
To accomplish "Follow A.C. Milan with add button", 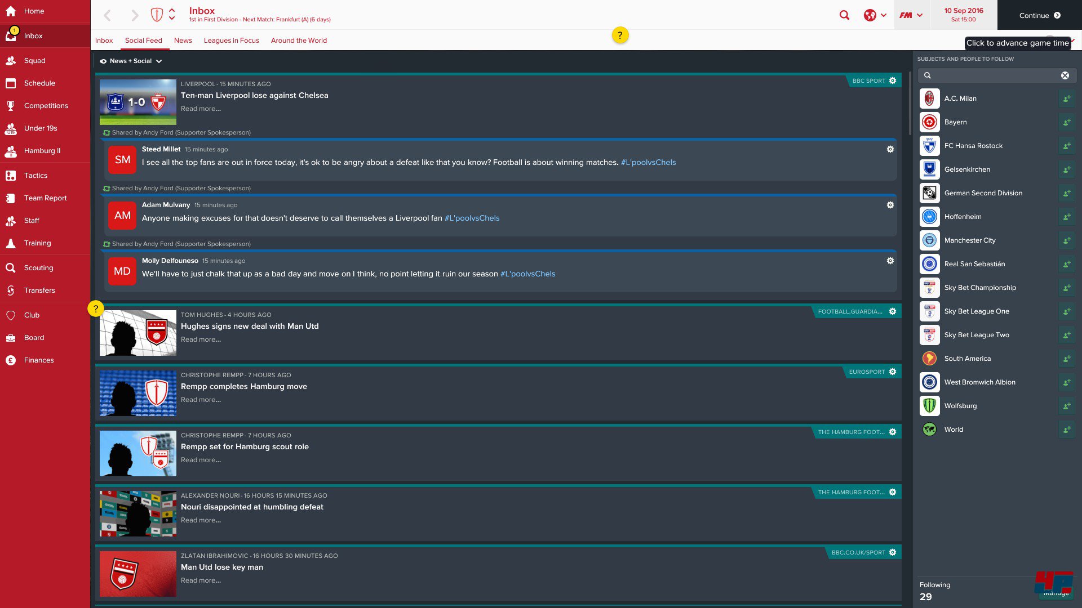I will click(x=1066, y=99).
